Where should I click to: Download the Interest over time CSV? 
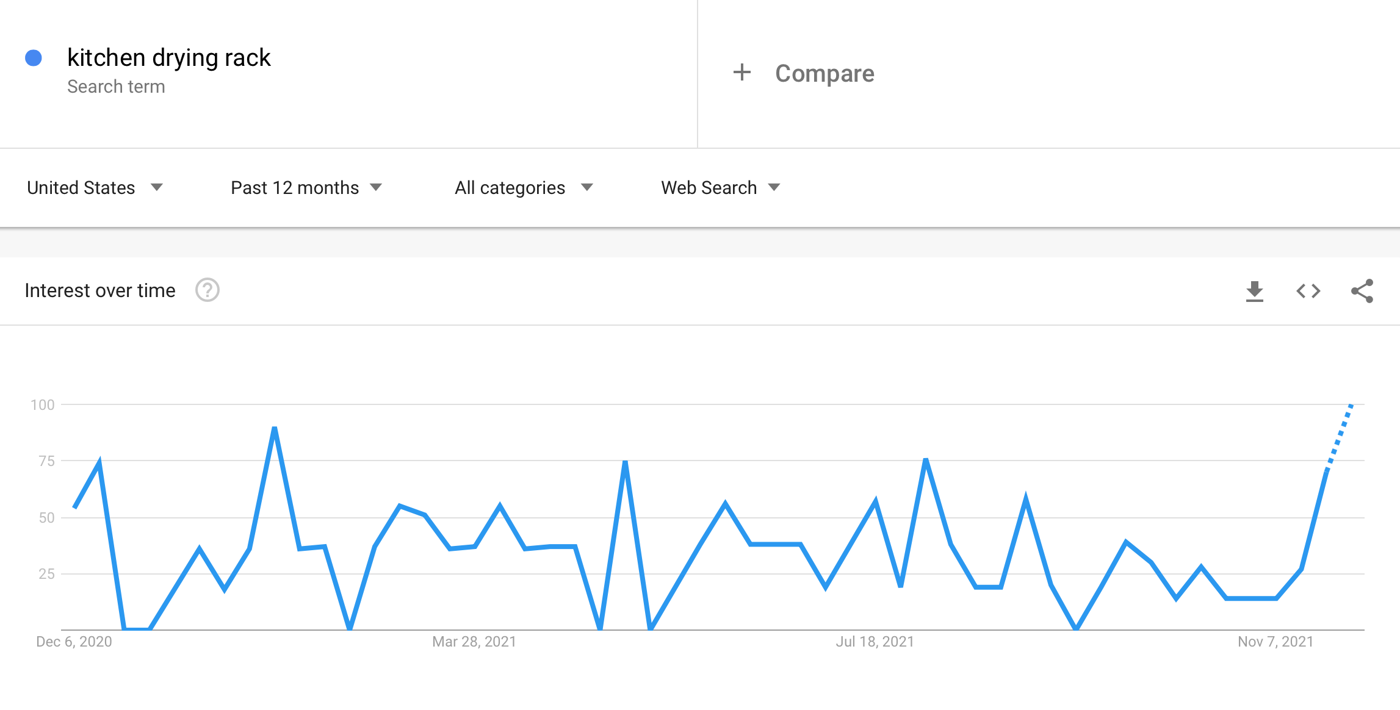point(1254,291)
